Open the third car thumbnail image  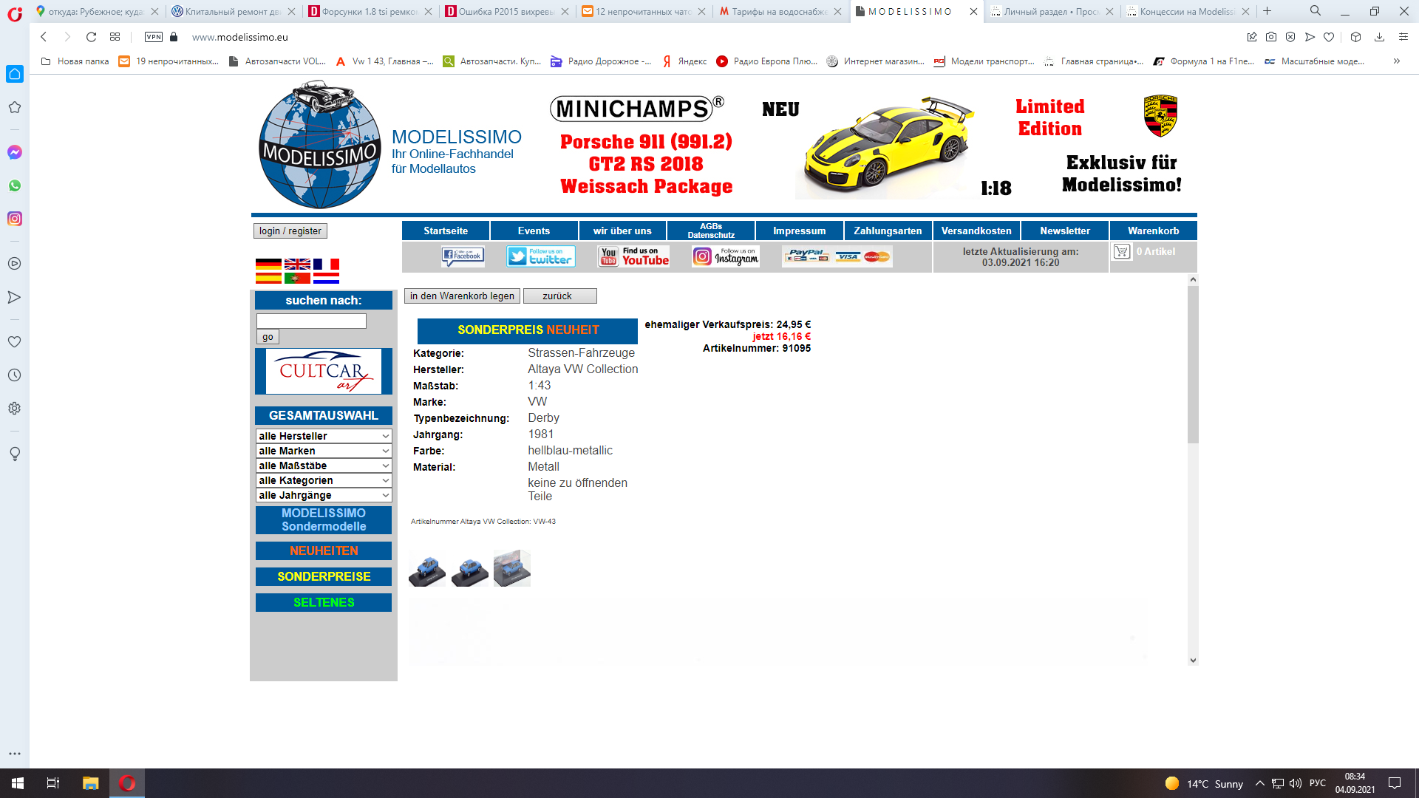[512, 568]
